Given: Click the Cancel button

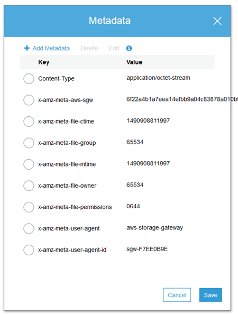Looking at the screenshot, I should point(177,295).
